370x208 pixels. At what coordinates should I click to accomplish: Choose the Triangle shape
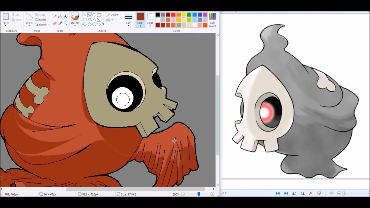tap(94, 20)
